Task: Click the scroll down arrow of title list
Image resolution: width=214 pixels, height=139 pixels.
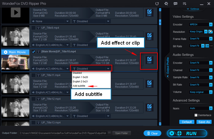Action: pos(160,124)
